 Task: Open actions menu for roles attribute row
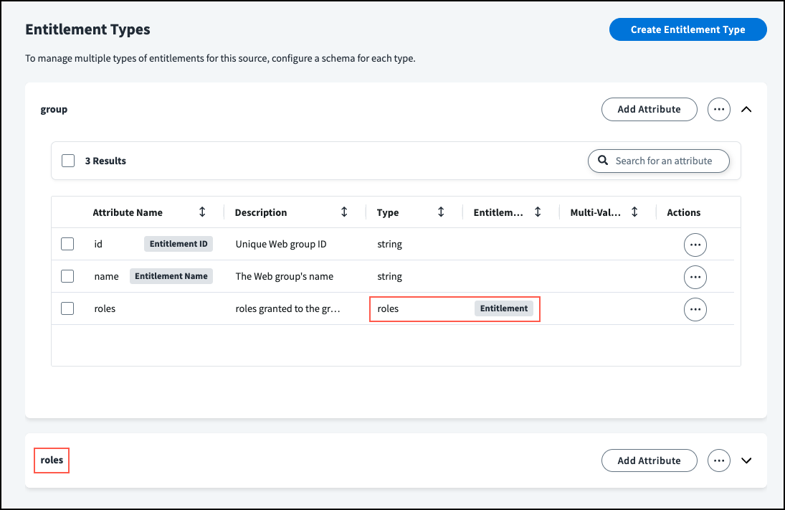[695, 309]
